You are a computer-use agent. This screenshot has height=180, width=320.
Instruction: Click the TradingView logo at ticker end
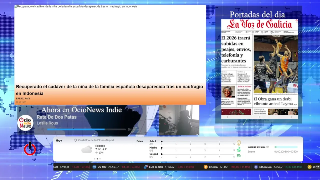click(x=317, y=167)
